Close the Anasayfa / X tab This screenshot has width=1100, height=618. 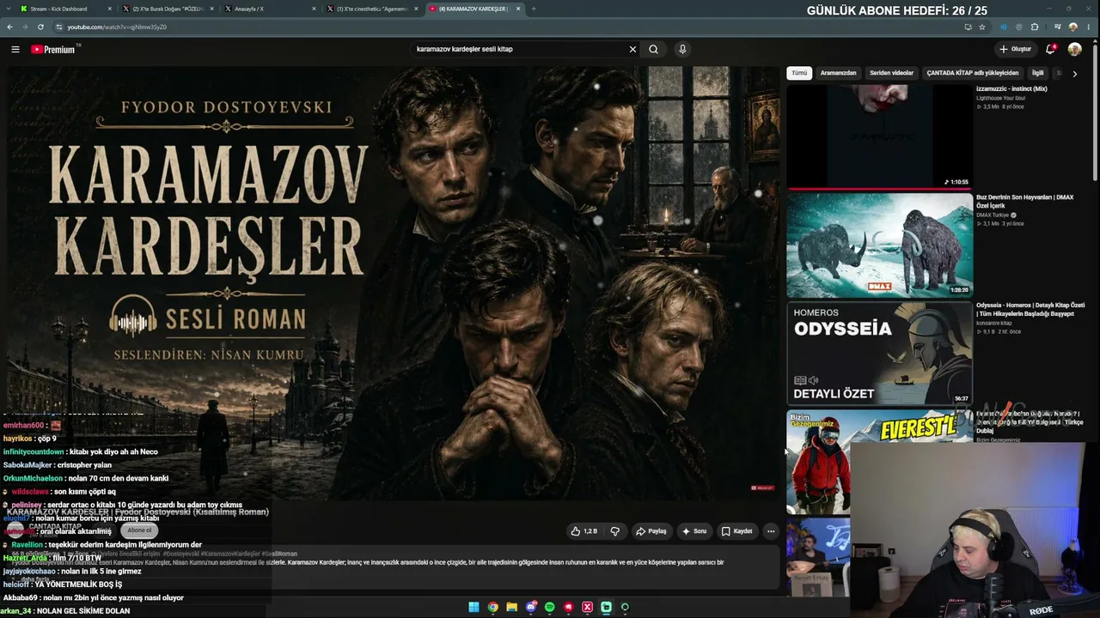pos(315,9)
